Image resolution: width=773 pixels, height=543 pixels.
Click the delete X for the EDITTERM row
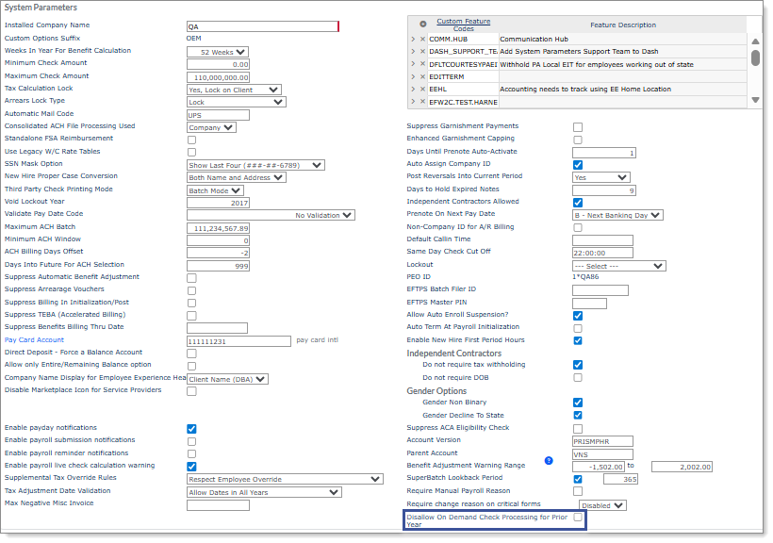(423, 76)
